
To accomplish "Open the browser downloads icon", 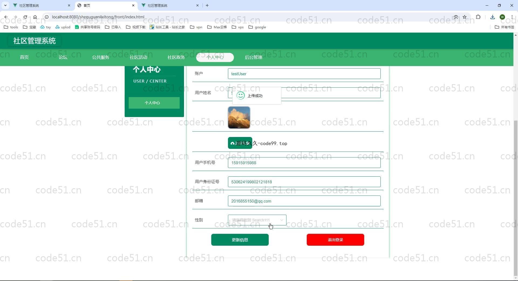I will tap(493, 17).
